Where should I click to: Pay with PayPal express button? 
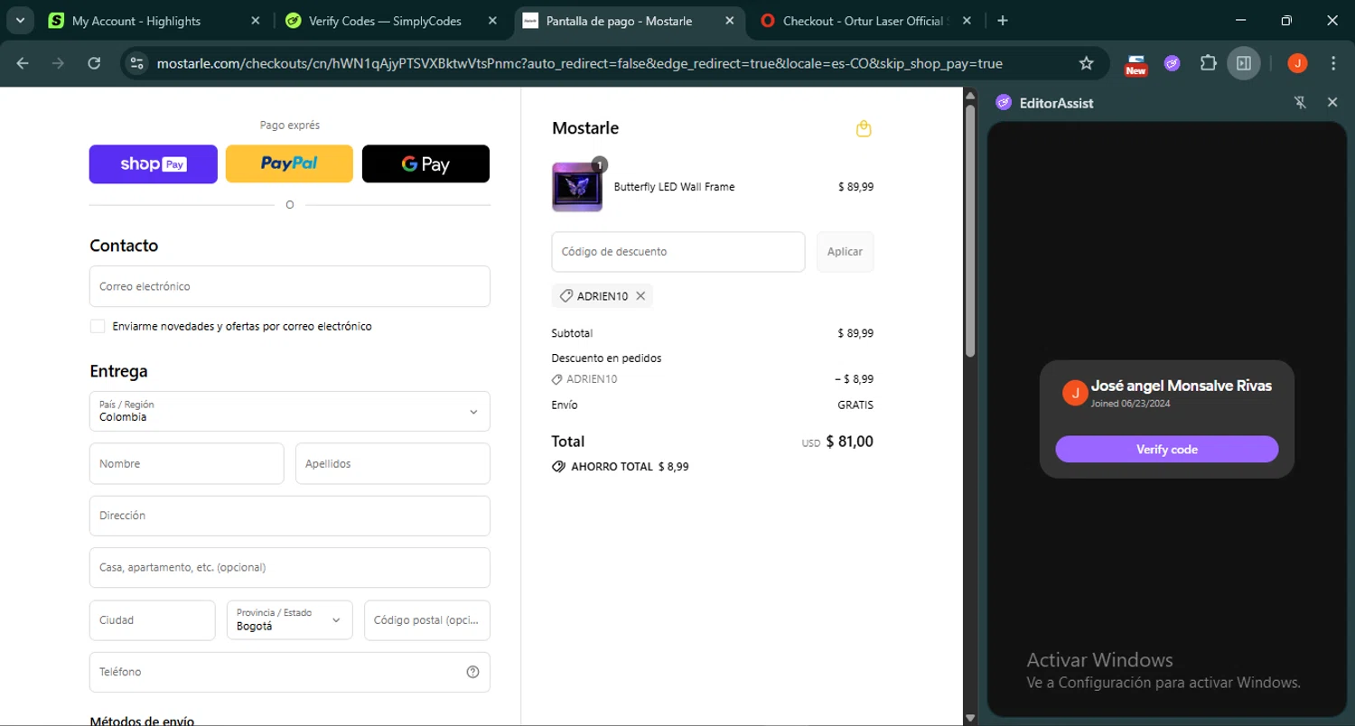click(289, 164)
